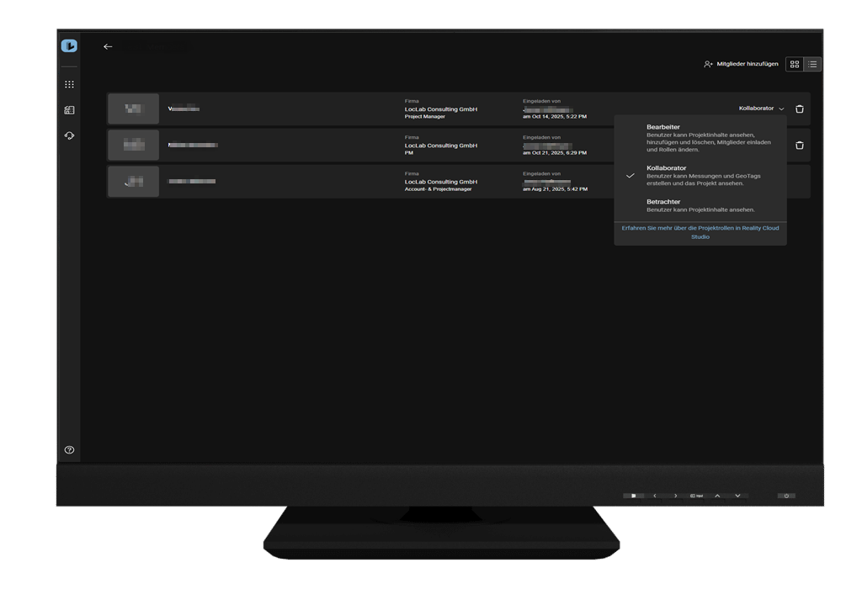This screenshot has width=862, height=589.
Task: Go back with the left arrow
Action: 108,47
